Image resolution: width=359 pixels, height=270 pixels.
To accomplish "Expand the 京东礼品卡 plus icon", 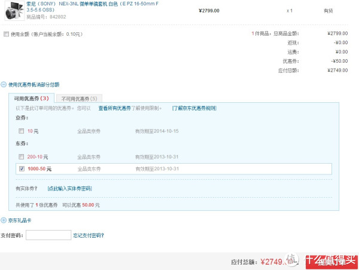I will coord(4,220).
